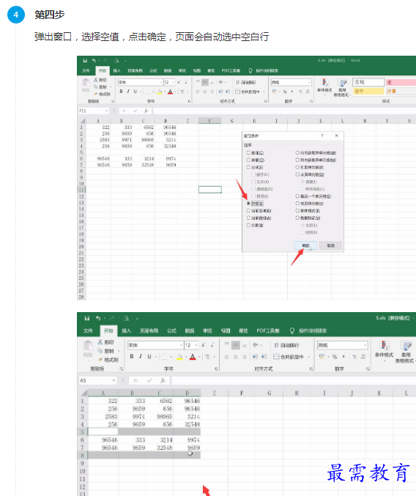Click 确定 button in Go To Special dialog
This screenshot has width=416, height=496.
click(305, 245)
